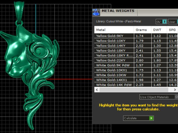The image size is (178, 133).
Task: Select the SPG column header
Action: click(x=172, y=30)
